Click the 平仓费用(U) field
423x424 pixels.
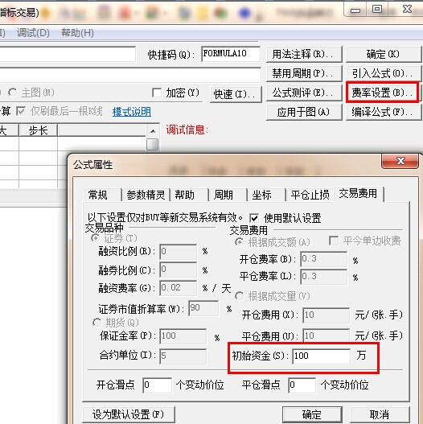coord(326,335)
